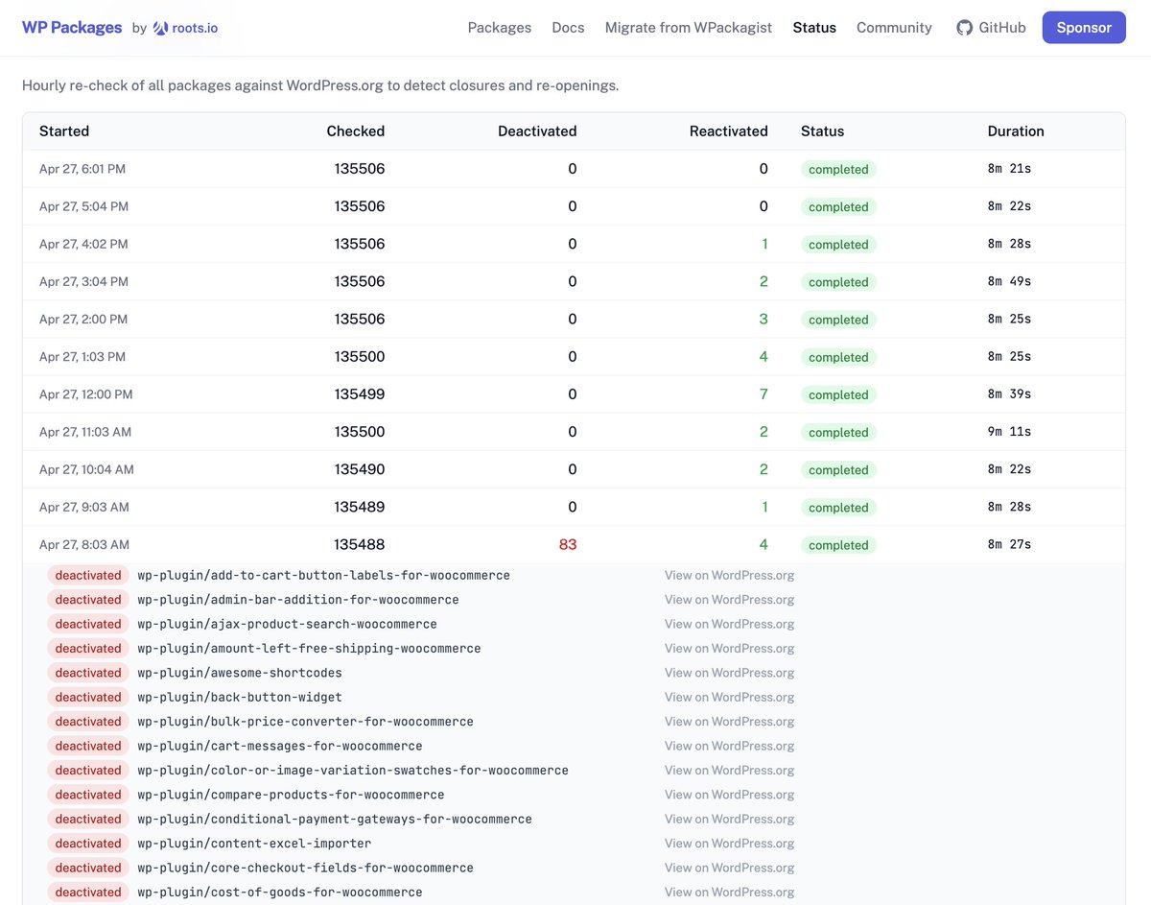Click checked count 135488
This screenshot has height=905, width=1151.
pos(360,544)
